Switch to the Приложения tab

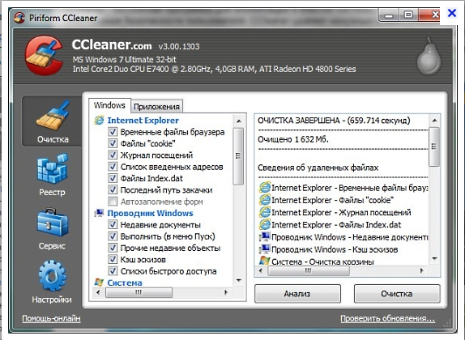point(156,106)
